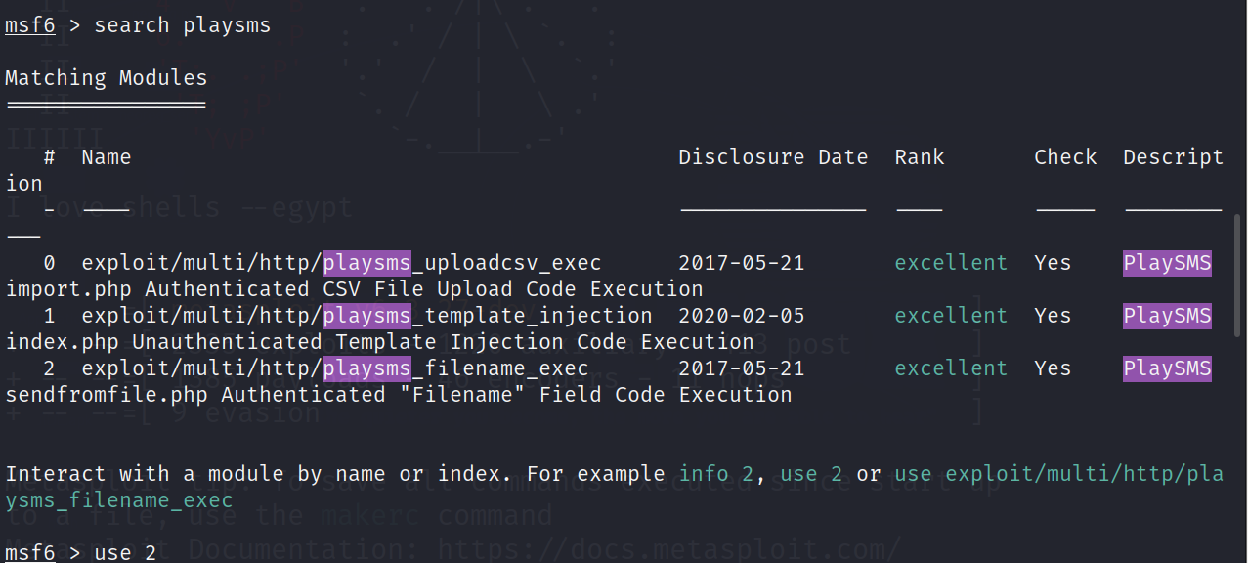This screenshot has height=563, width=1248.
Task: Click the 'Matching Modules' heading
Action: coord(107,77)
